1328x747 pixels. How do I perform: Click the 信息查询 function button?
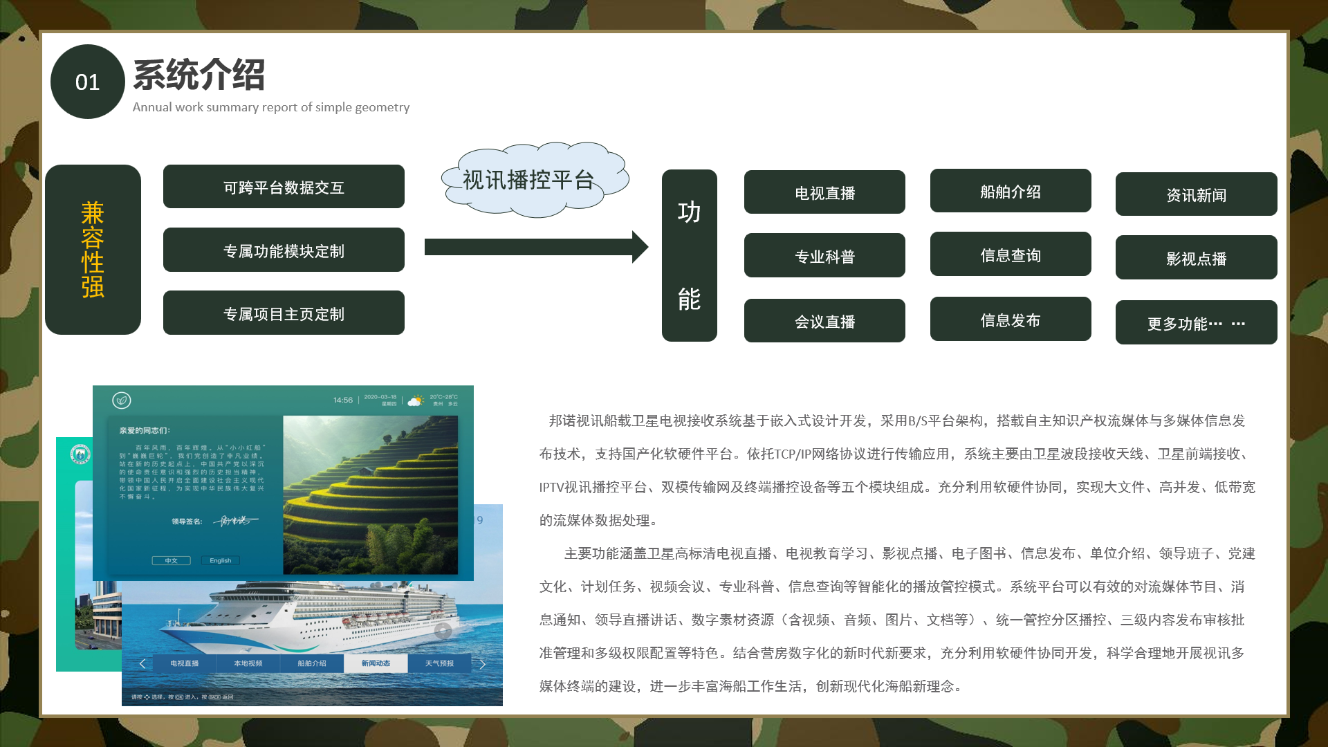point(1010,255)
